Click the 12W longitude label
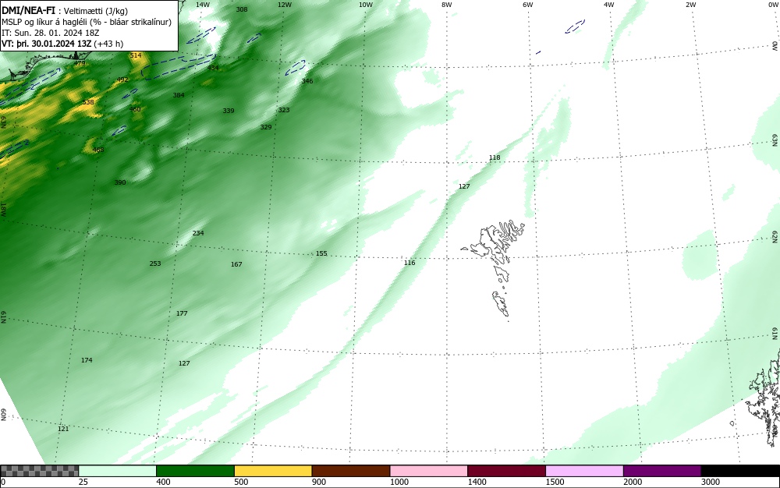The height and width of the screenshot is (488, 780). (285, 5)
